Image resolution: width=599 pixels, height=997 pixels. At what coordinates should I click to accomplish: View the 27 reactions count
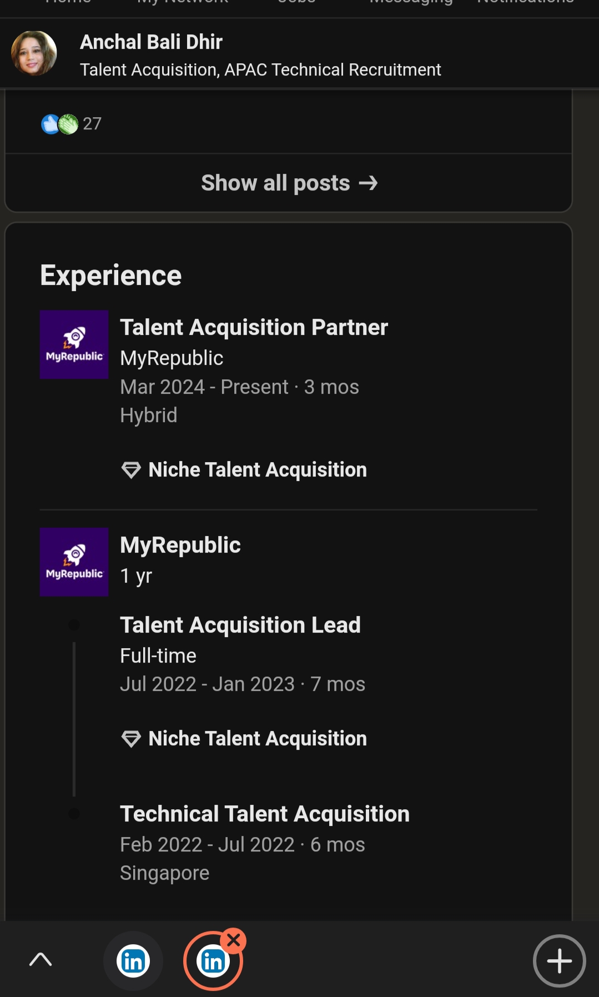click(92, 124)
